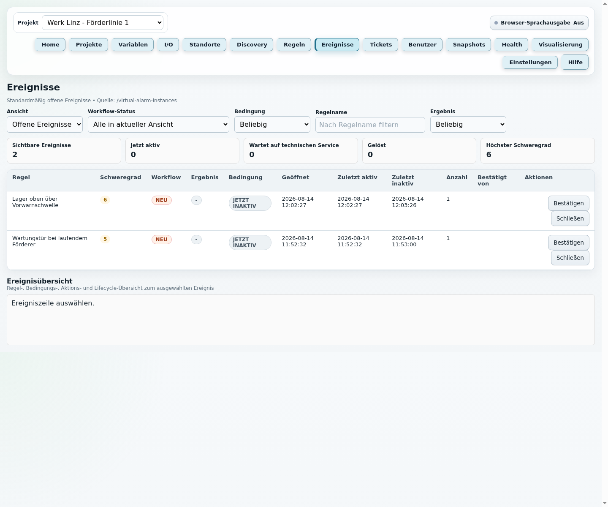
Task: Open the Ansicht dropdown Offene Ereignisse
Action: pos(45,125)
